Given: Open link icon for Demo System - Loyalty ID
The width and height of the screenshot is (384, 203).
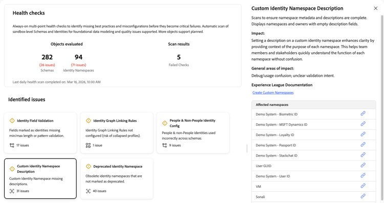Looking at the screenshot, I should point(363,134).
